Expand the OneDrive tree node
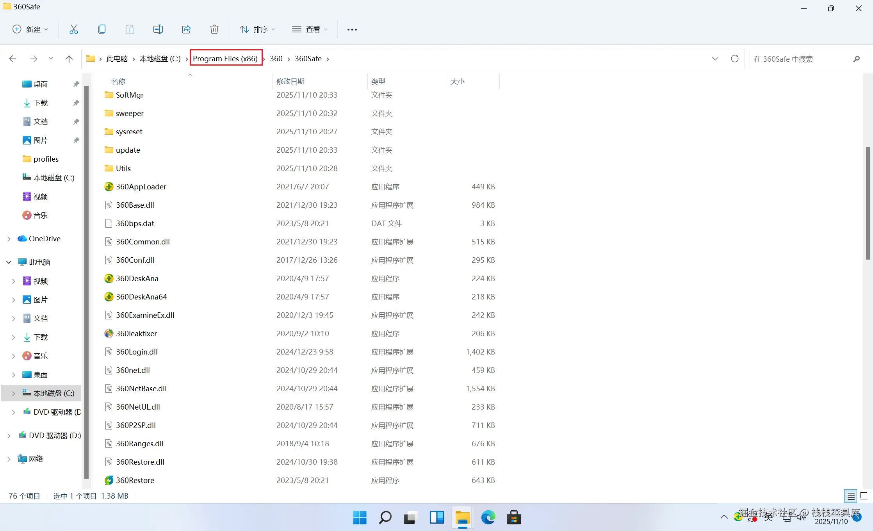873x531 pixels. [9, 239]
